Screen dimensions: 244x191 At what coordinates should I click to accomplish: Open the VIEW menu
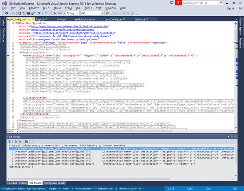22,9
